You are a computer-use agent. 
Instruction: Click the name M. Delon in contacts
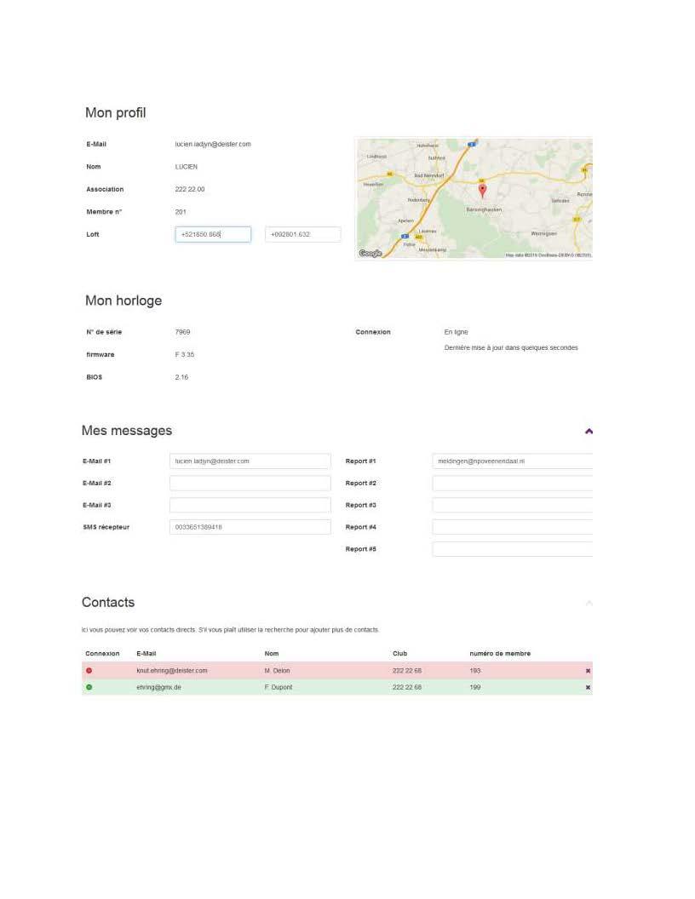coord(277,670)
